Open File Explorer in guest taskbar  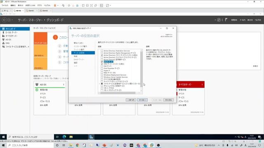71,137
